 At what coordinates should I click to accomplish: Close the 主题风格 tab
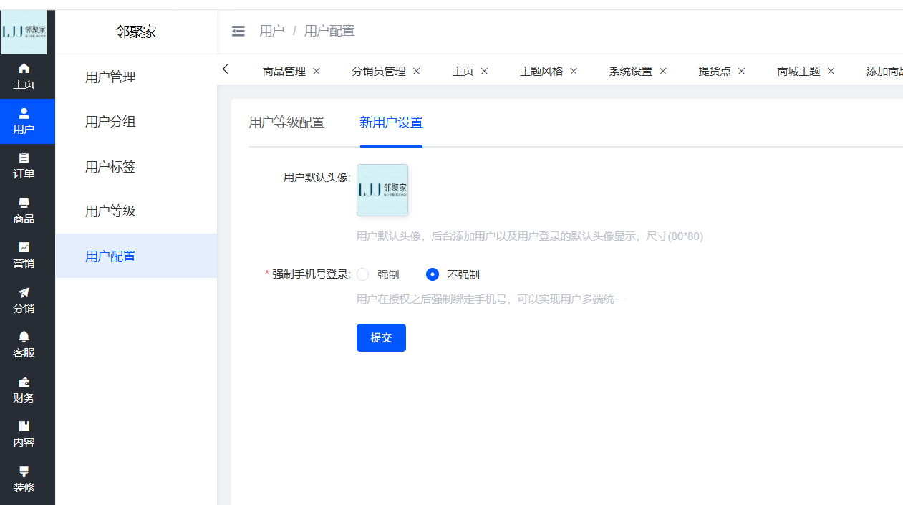[574, 71]
